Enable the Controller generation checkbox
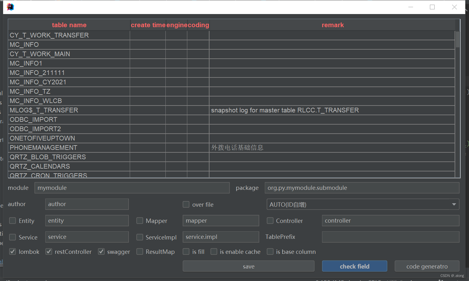This screenshot has height=281, width=469. [x=270, y=220]
